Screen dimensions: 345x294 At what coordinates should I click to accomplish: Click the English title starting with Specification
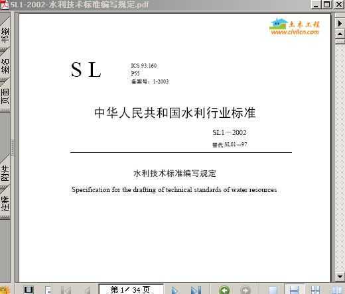pyautogui.click(x=174, y=190)
